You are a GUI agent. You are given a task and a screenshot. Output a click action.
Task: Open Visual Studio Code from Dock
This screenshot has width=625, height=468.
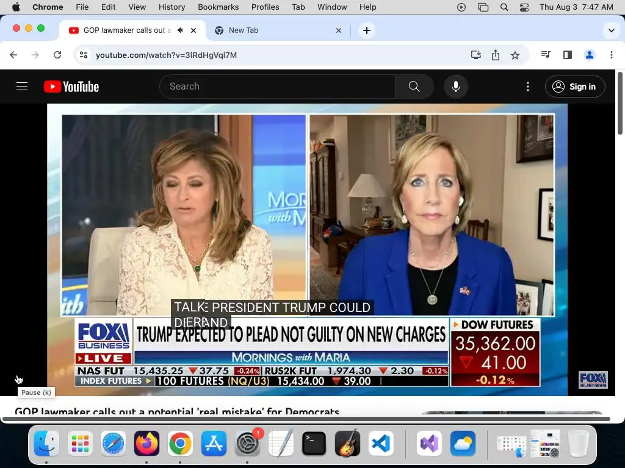tap(381, 443)
